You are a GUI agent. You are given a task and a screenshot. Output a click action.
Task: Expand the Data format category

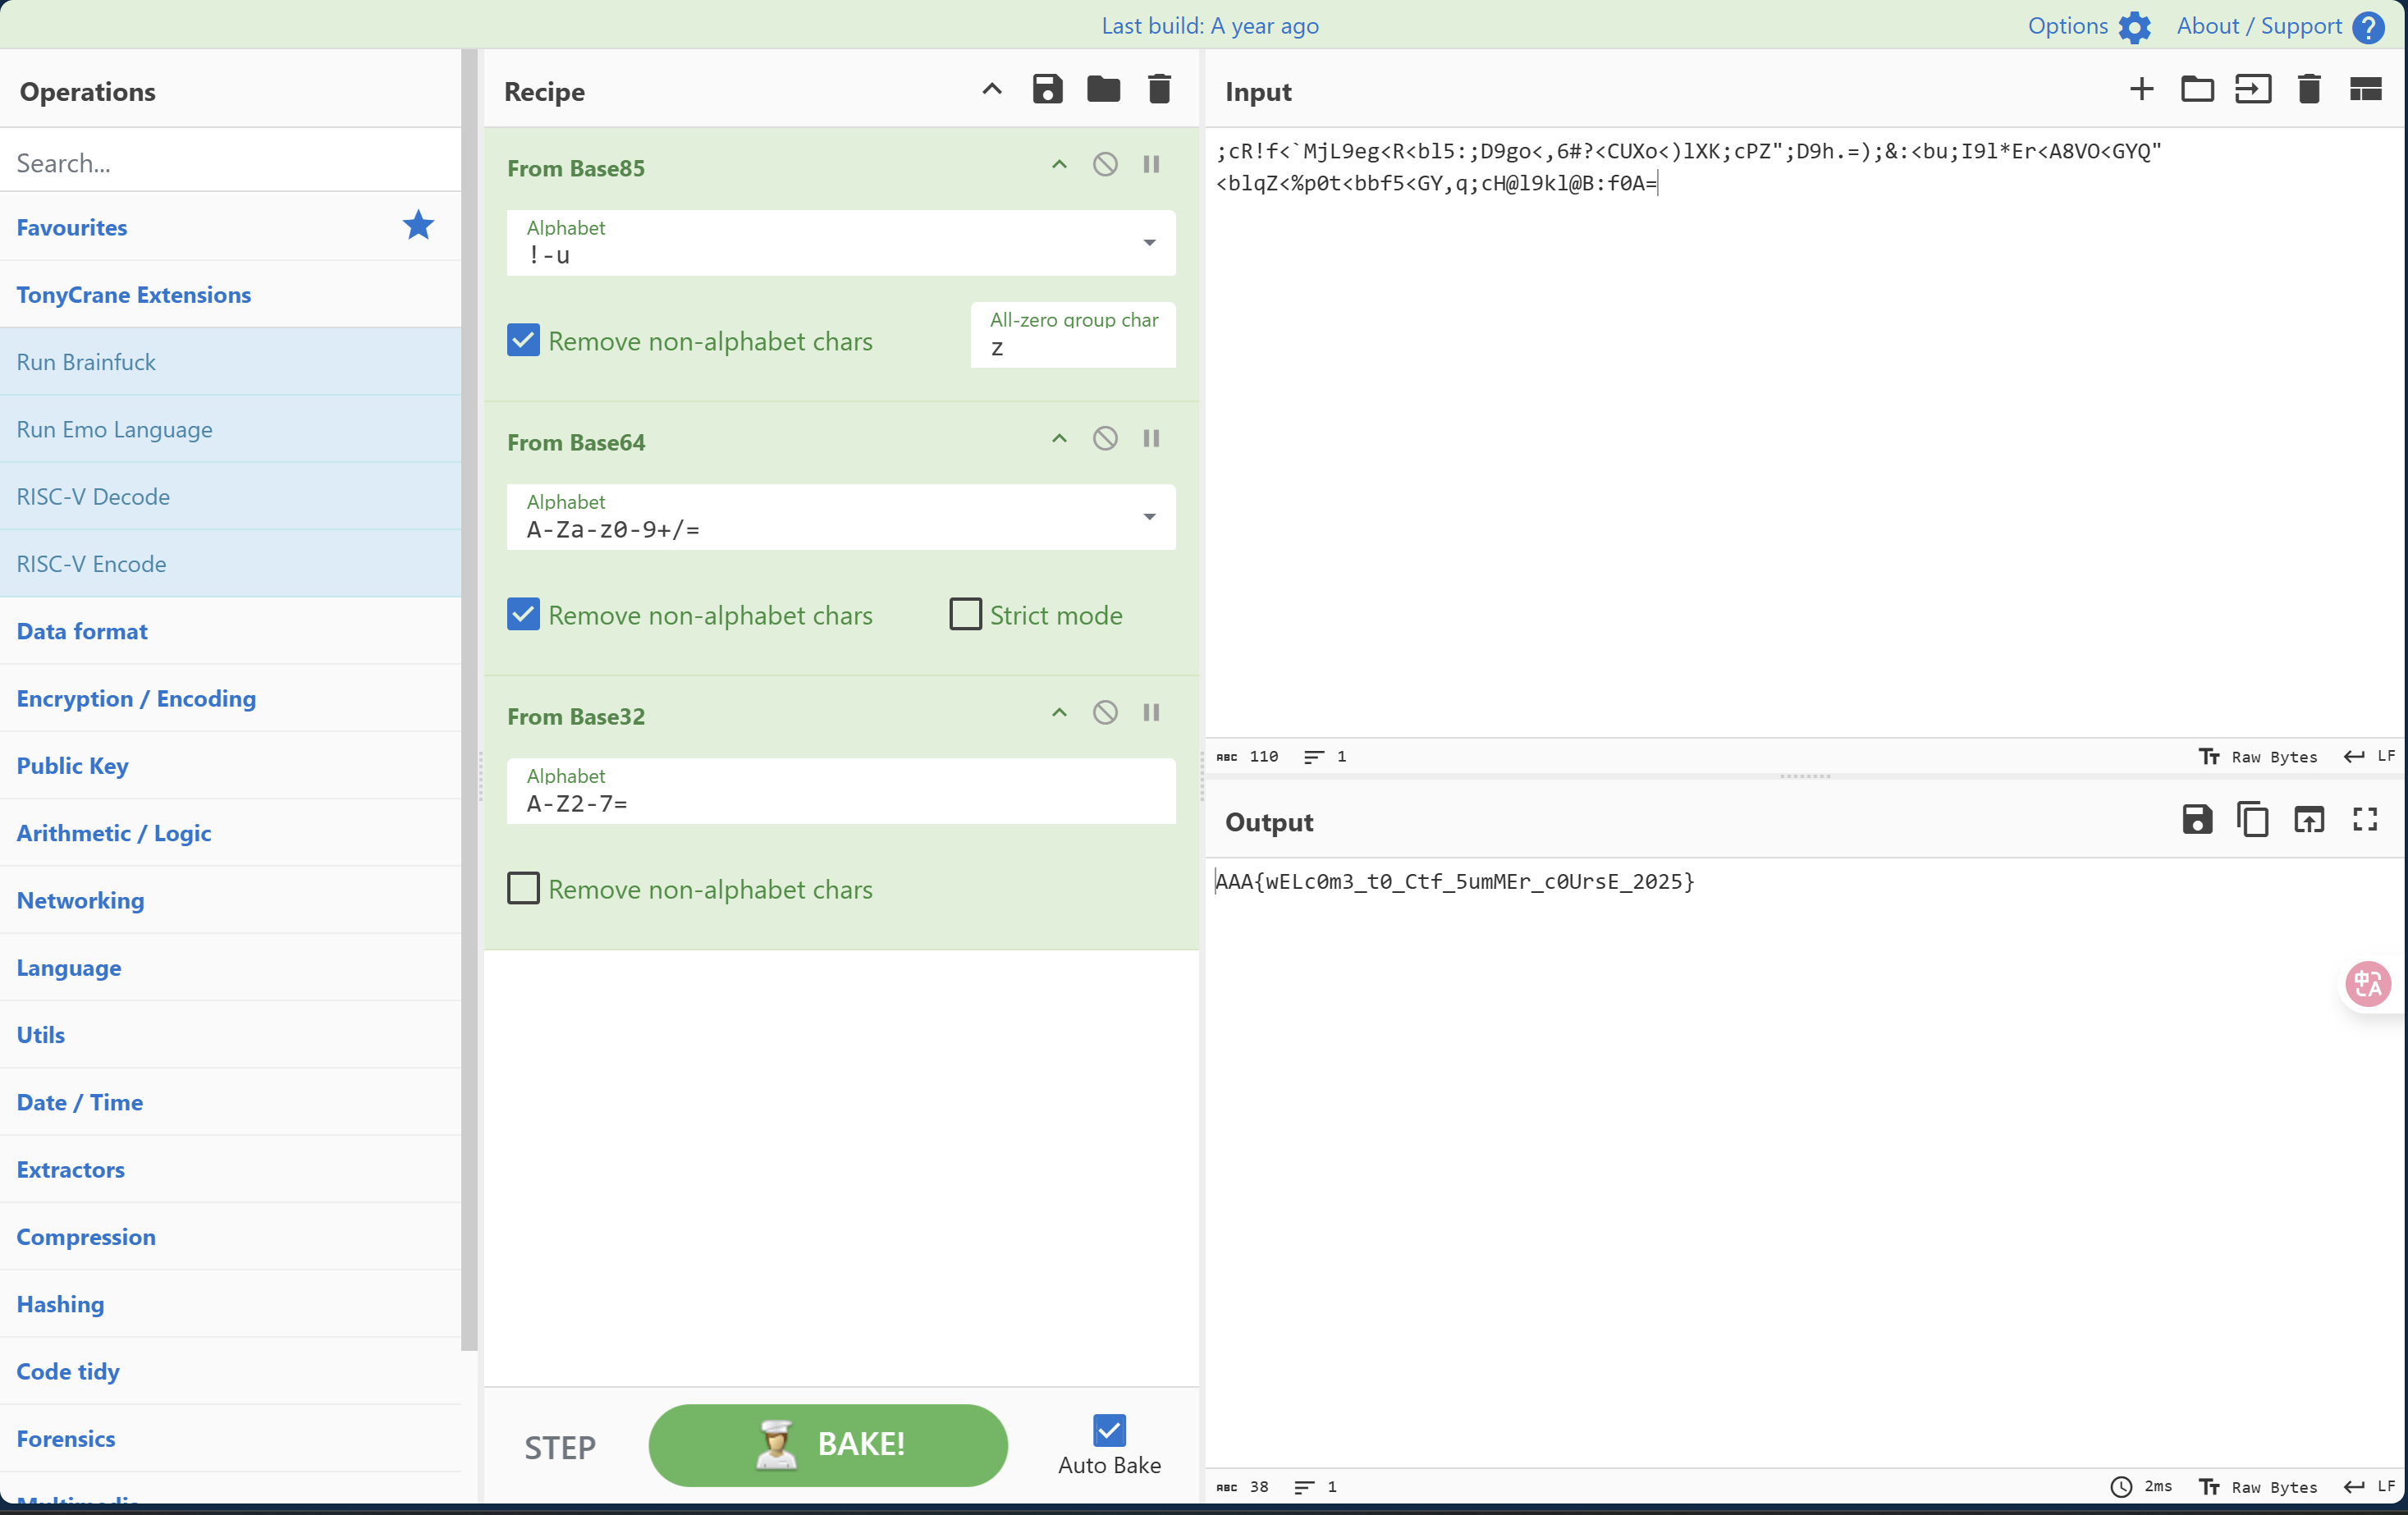click(82, 631)
